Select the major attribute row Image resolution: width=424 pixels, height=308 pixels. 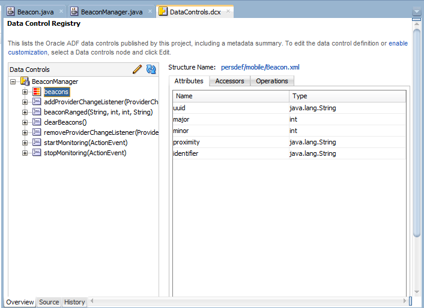[289, 119]
